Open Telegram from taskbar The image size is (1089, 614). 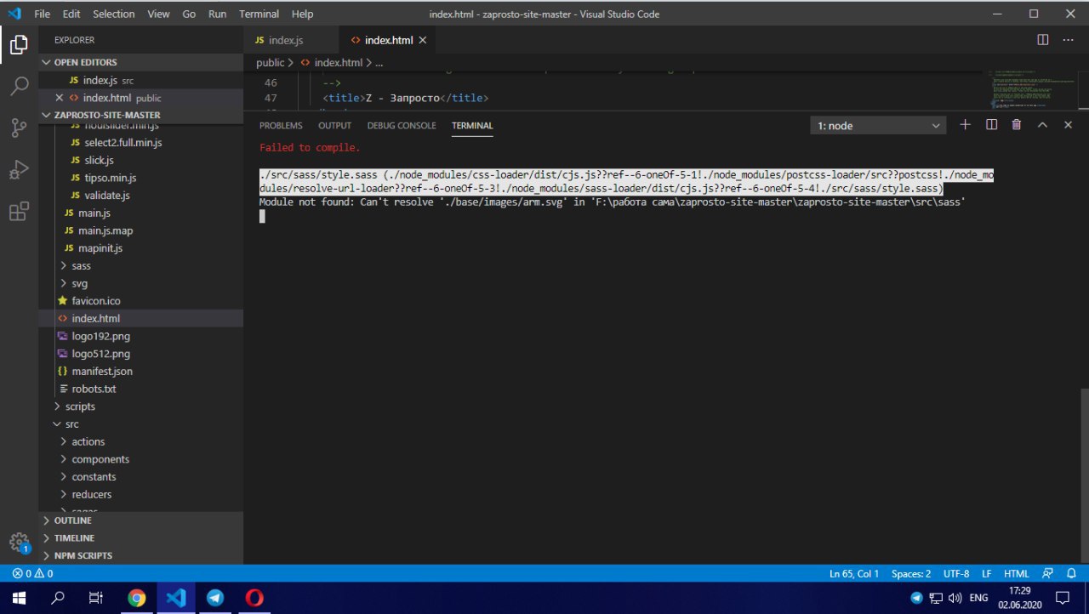tap(214, 598)
